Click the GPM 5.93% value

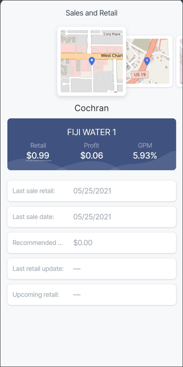(x=145, y=155)
